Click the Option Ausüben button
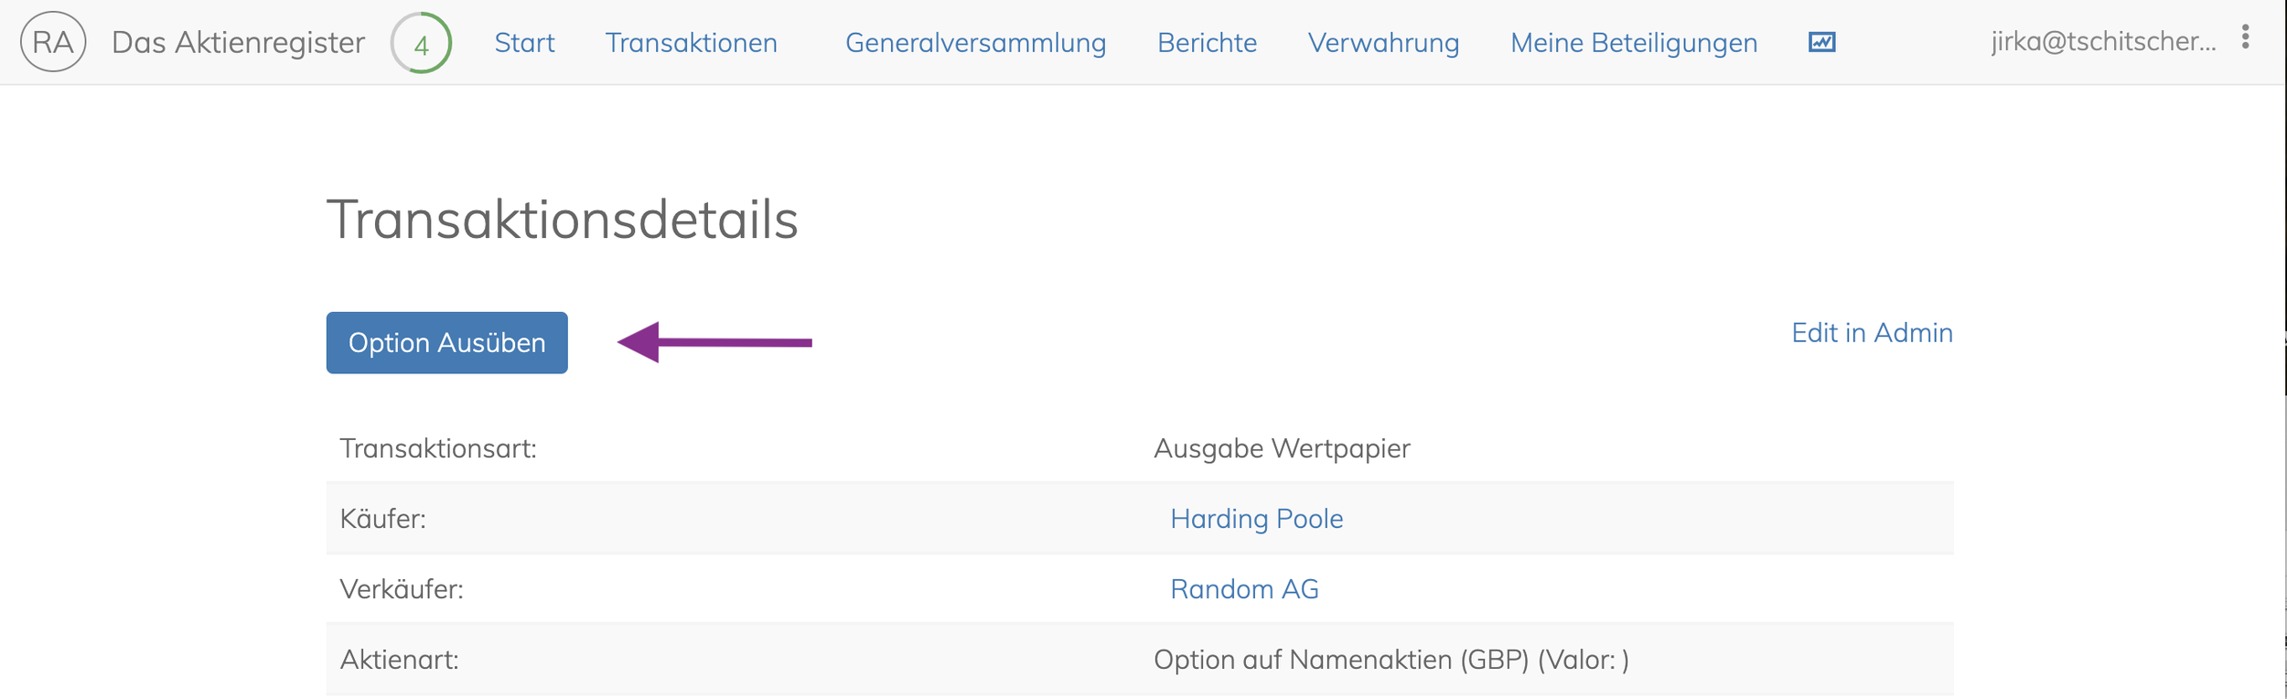The height and width of the screenshot is (699, 2287). [446, 342]
